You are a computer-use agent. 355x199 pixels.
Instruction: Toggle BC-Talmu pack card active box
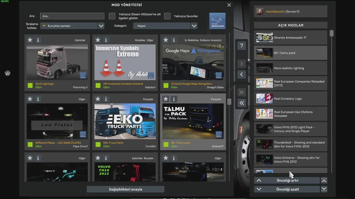[166, 144]
